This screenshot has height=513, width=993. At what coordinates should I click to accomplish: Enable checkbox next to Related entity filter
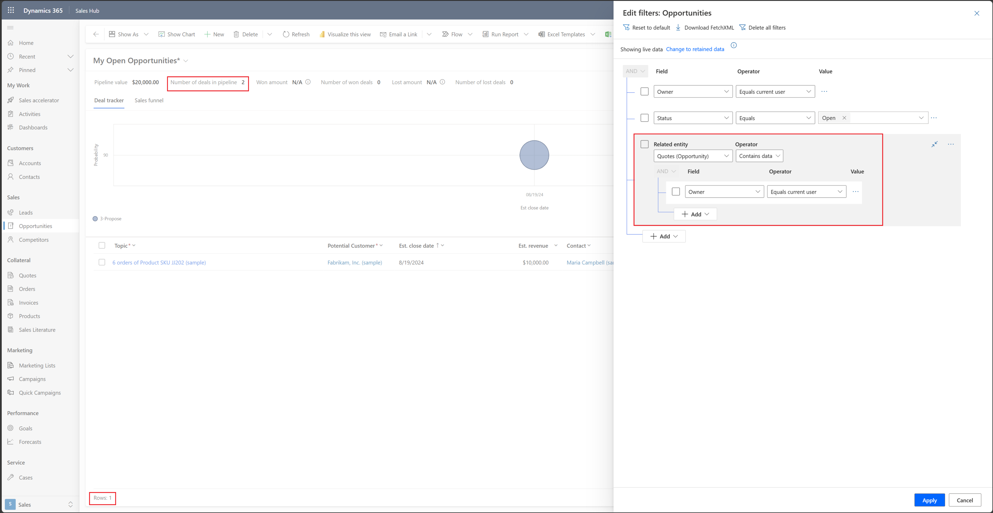(x=644, y=144)
